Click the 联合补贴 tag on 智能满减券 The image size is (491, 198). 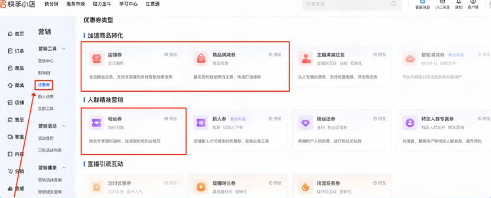[x=456, y=55]
